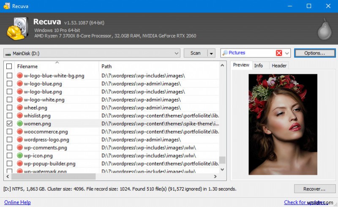This screenshot has height=207, width=338.
Task: Select the whislist.png filename
Action: coord(37,116)
